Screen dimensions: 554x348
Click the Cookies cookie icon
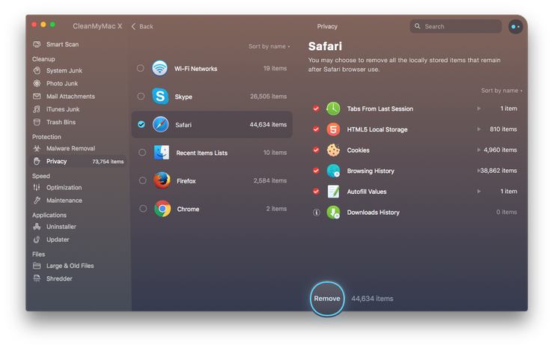333,150
